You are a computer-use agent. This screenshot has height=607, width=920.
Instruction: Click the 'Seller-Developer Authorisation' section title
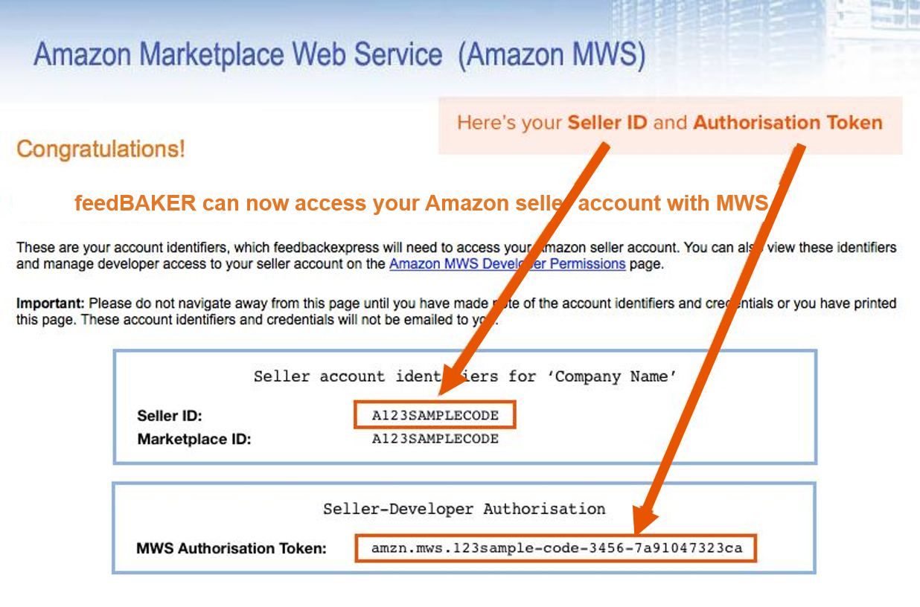[464, 509]
